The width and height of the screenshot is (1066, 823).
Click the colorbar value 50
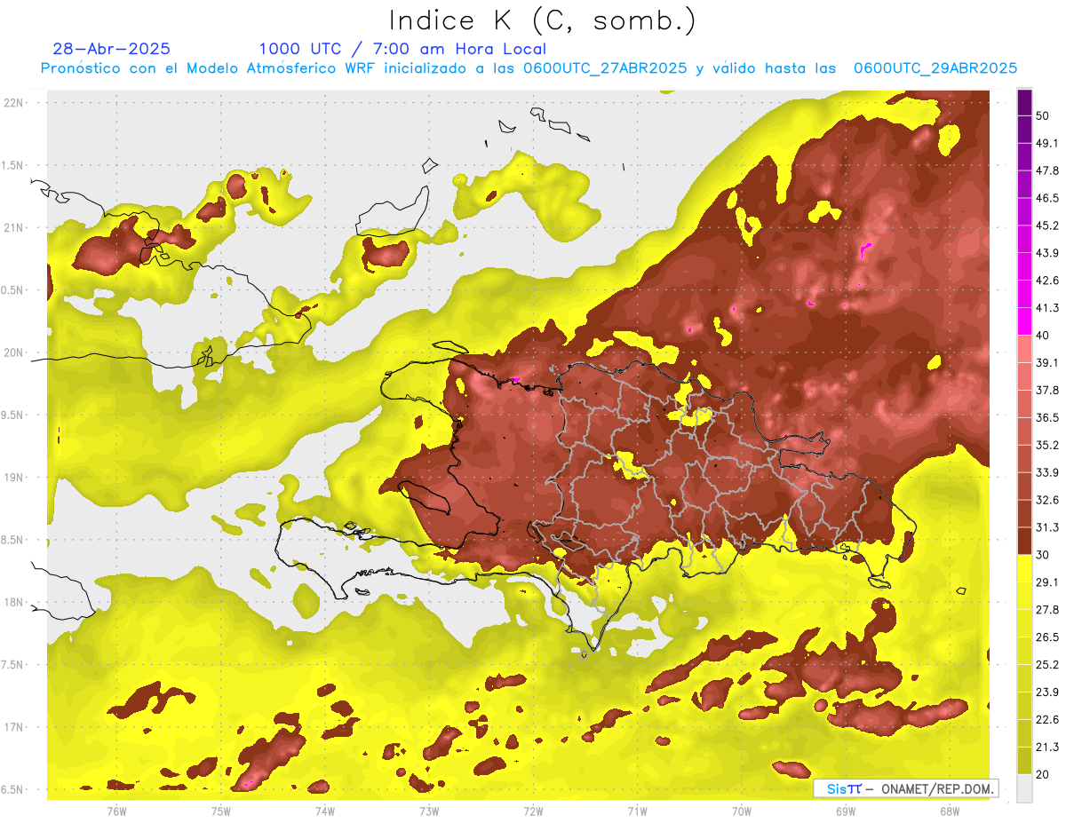pos(1043,115)
